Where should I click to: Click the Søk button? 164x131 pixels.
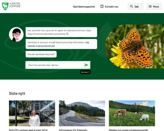point(136,7)
